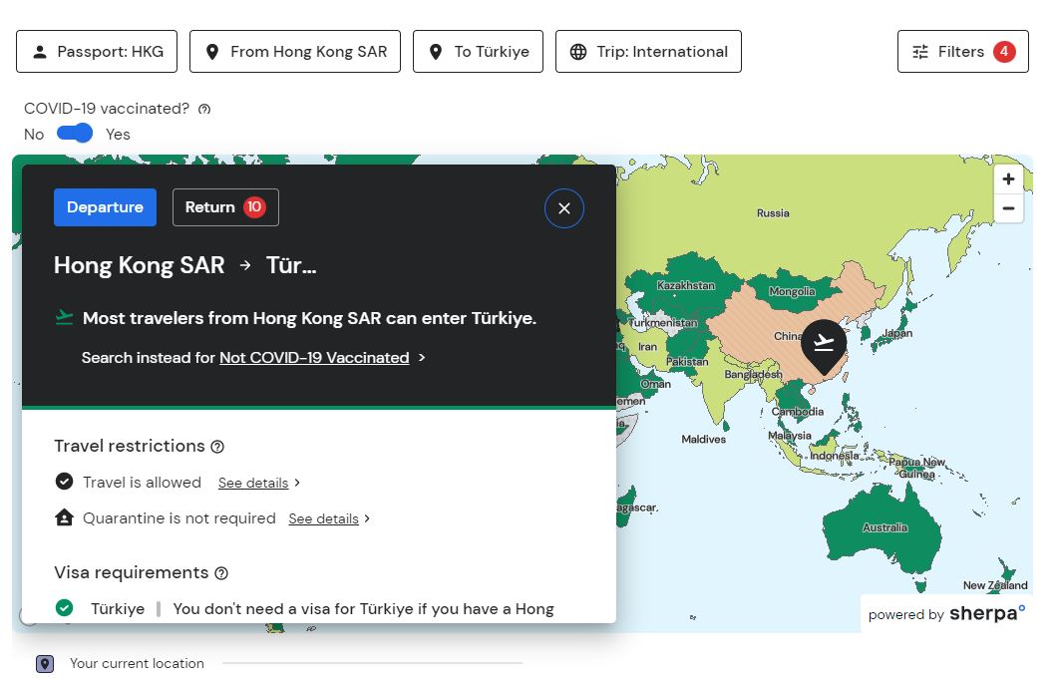Open the Filters panel
Image resolution: width=1061 pixels, height=680 pixels.
pos(963,52)
